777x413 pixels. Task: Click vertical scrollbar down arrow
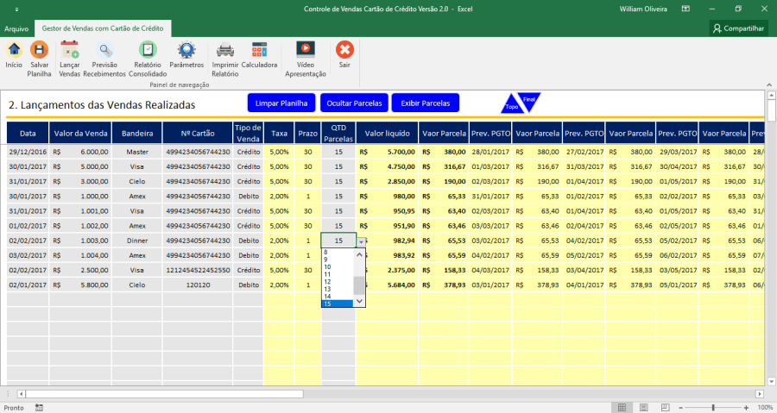[771, 381]
